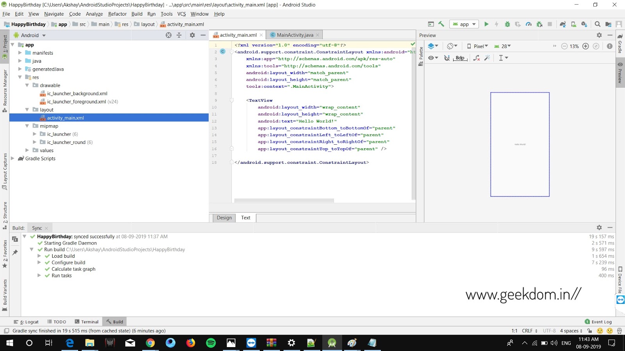Screen dimensions: 625x351
Task: Switch to the MainActivity.java tab
Action: tap(295, 35)
